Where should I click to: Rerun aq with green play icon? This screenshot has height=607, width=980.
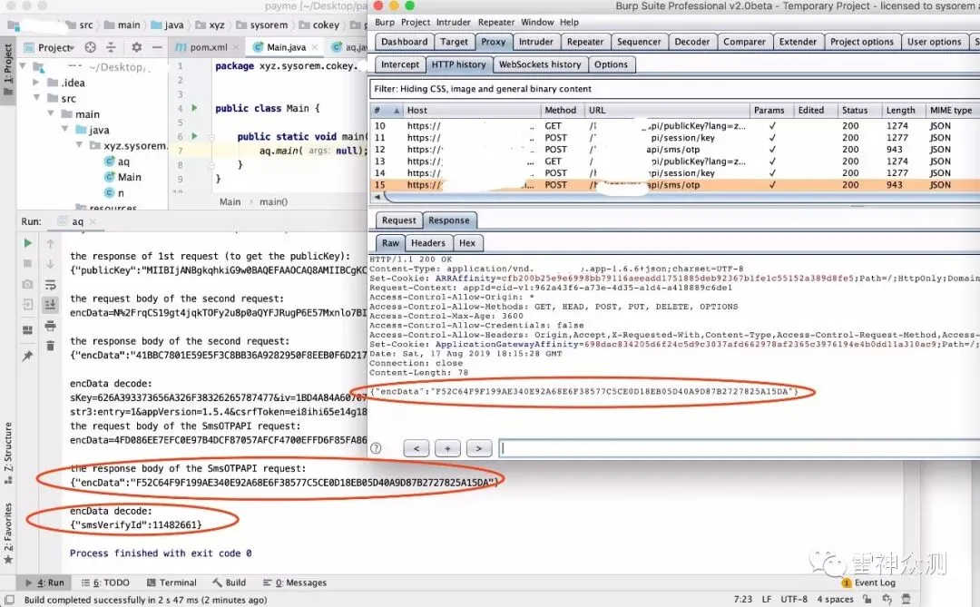tap(27, 242)
